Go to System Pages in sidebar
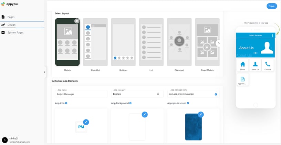Viewport: 281px width, 145px height. pyautogui.click(x=15, y=32)
